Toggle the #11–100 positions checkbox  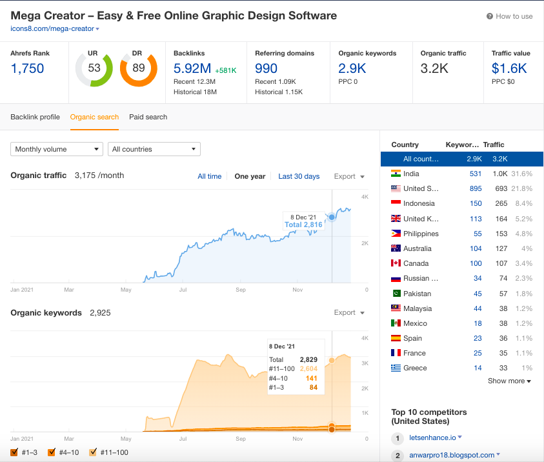(93, 452)
